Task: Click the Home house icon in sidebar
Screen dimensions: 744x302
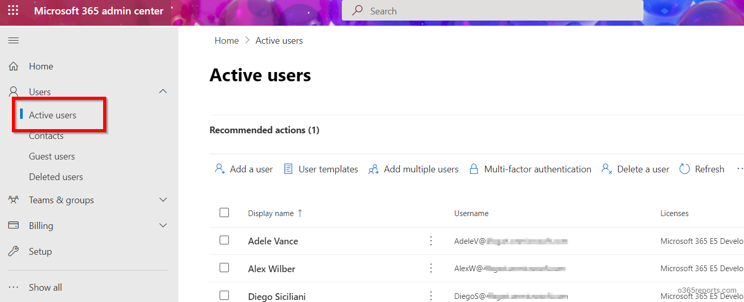Action: 13,66
